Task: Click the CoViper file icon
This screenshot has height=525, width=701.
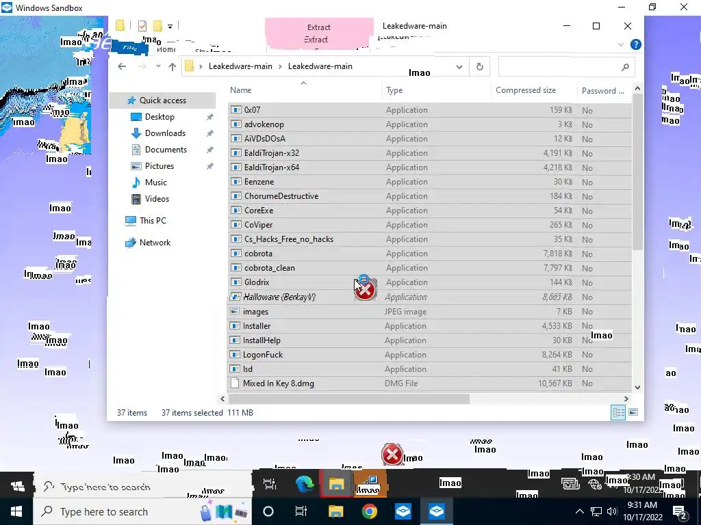Action: [236, 224]
